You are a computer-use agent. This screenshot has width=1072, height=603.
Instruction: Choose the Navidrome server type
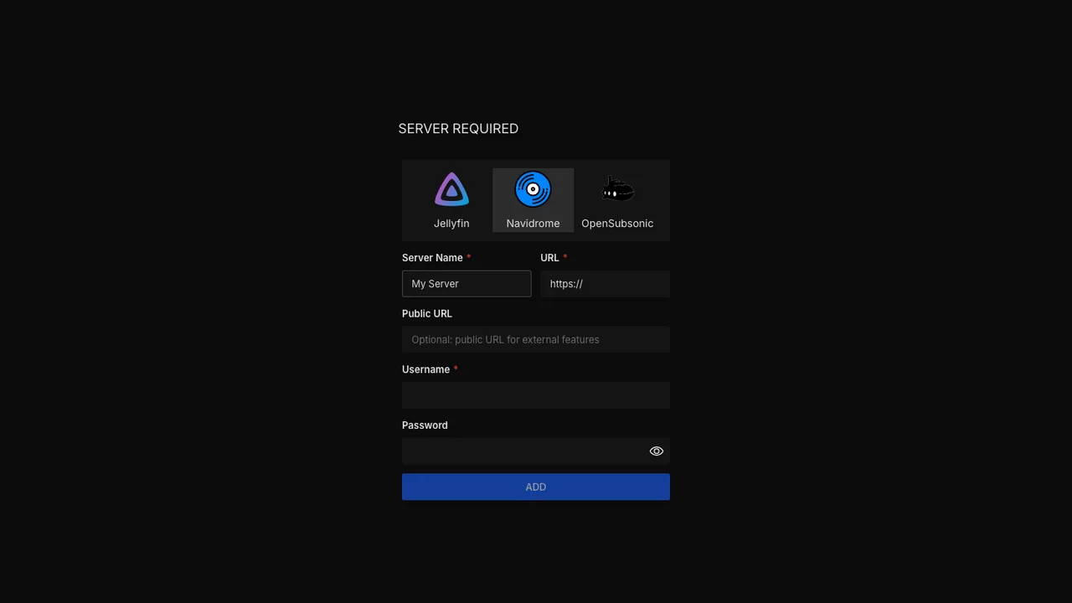[x=533, y=200]
